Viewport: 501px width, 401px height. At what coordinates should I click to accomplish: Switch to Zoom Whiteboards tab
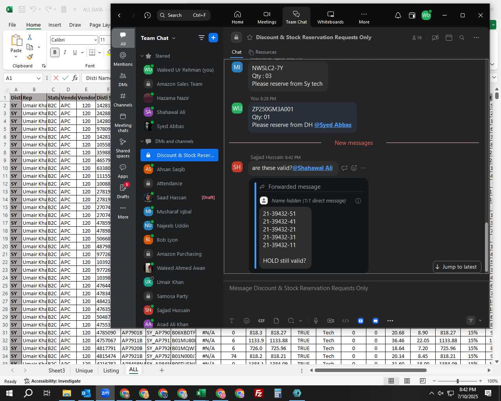click(x=330, y=18)
